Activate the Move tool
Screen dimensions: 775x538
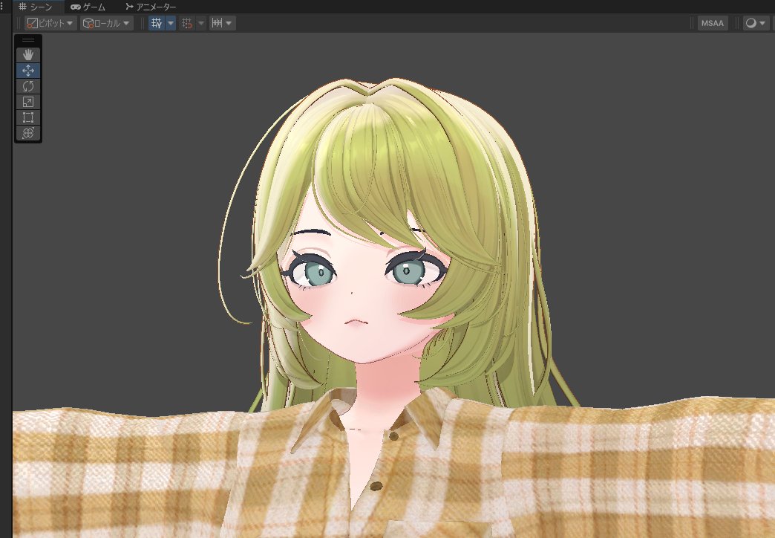coord(28,70)
